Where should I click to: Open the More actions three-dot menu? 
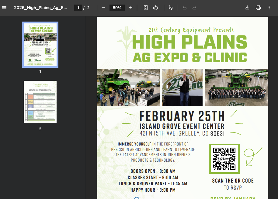269,8
